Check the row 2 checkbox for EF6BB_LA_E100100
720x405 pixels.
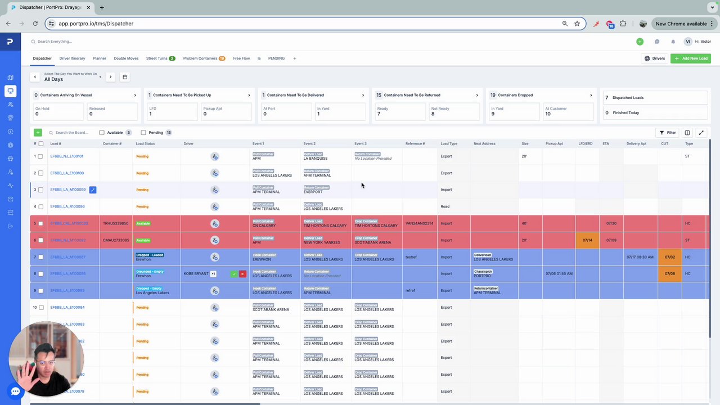click(40, 173)
